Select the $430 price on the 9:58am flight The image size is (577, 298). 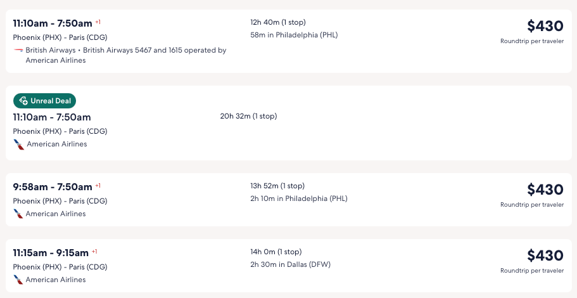tap(545, 190)
